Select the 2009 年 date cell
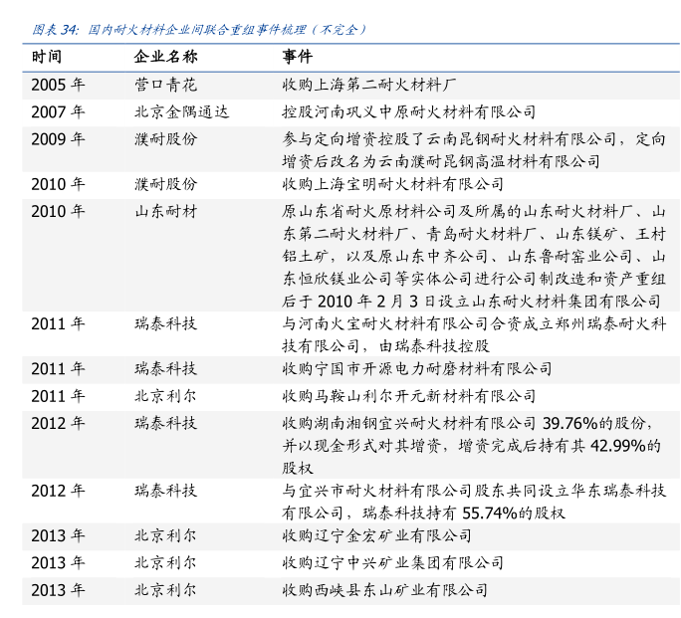This screenshot has height=618, width=681. pyautogui.click(x=57, y=138)
